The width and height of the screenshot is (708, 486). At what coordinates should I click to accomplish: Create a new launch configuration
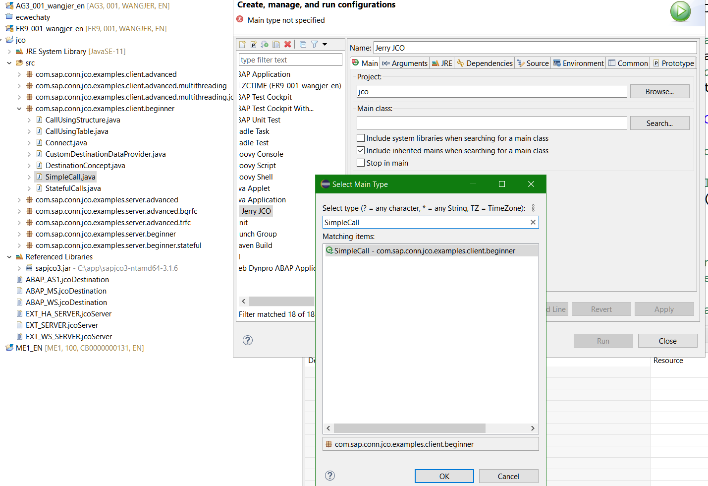pos(242,44)
